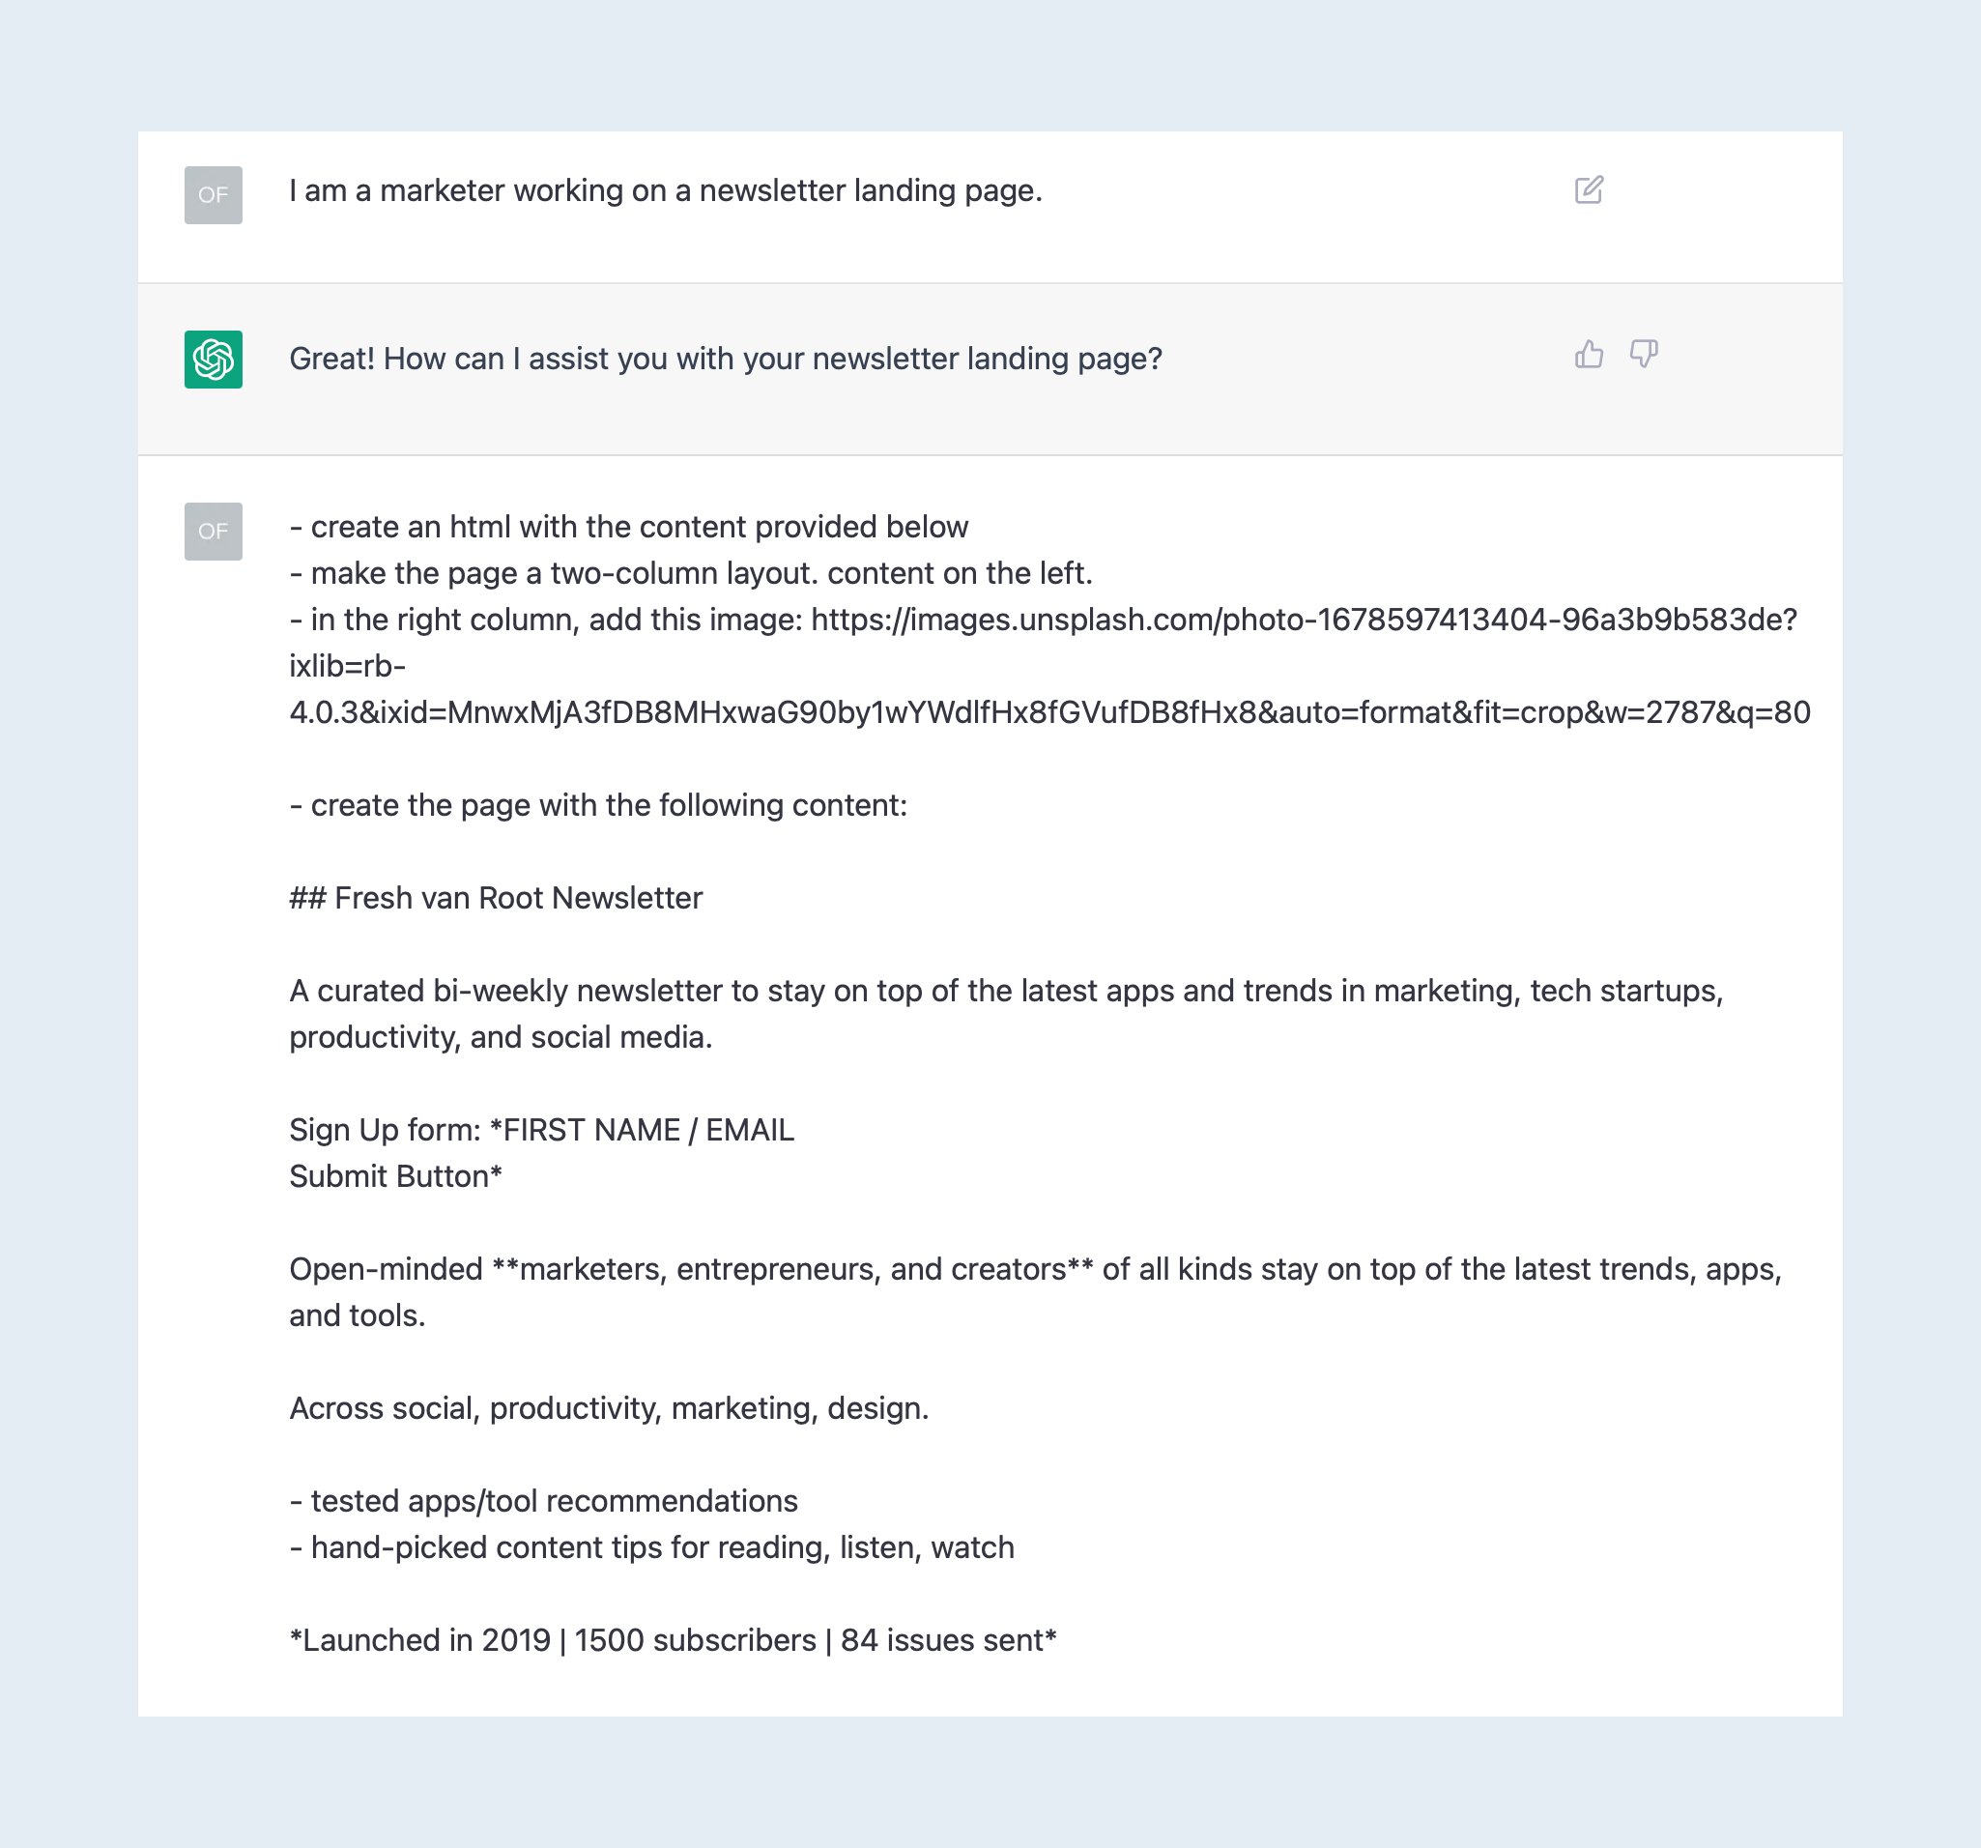The width and height of the screenshot is (1981, 1848).
Task: Click the 'Launched in 2019' stats line
Action: point(673,1639)
